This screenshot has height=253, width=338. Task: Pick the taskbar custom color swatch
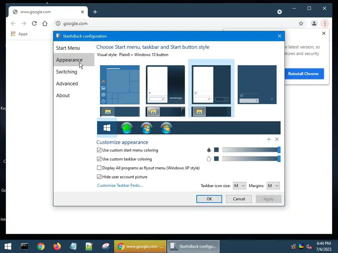217,159
